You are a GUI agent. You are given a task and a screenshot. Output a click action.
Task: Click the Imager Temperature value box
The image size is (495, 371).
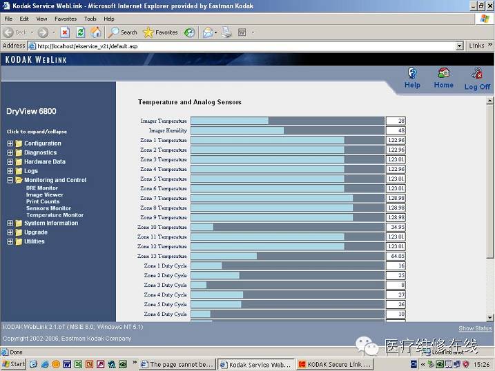click(396, 121)
